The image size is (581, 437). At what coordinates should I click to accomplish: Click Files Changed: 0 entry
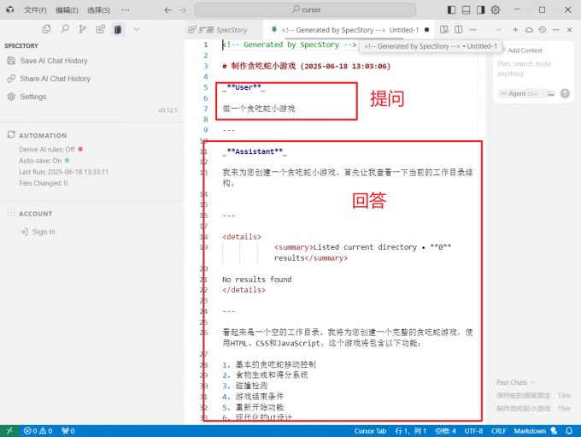(44, 183)
